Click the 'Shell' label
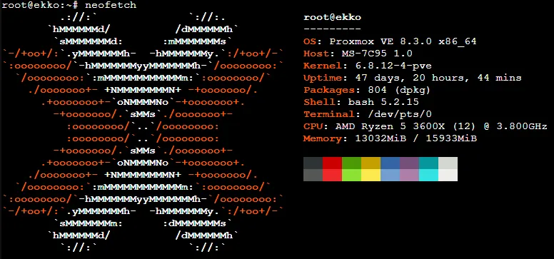554x259 pixels. (319, 102)
